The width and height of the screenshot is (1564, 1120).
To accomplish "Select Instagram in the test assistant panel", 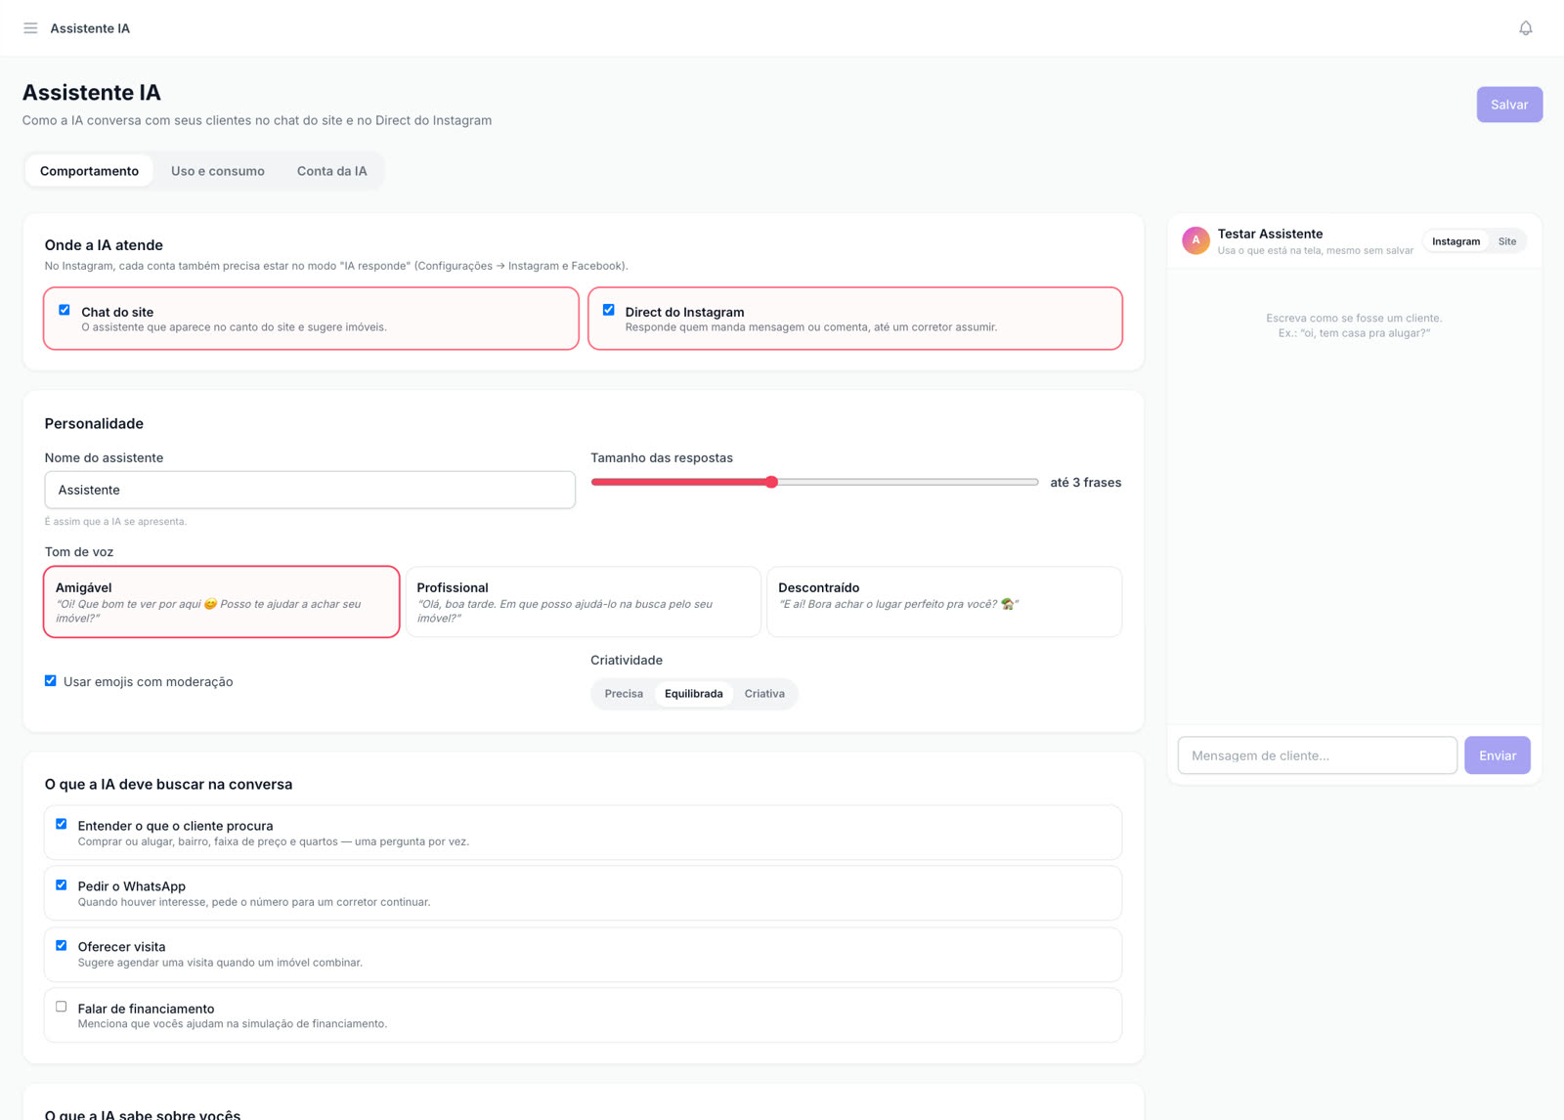I will pyautogui.click(x=1456, y=241).
